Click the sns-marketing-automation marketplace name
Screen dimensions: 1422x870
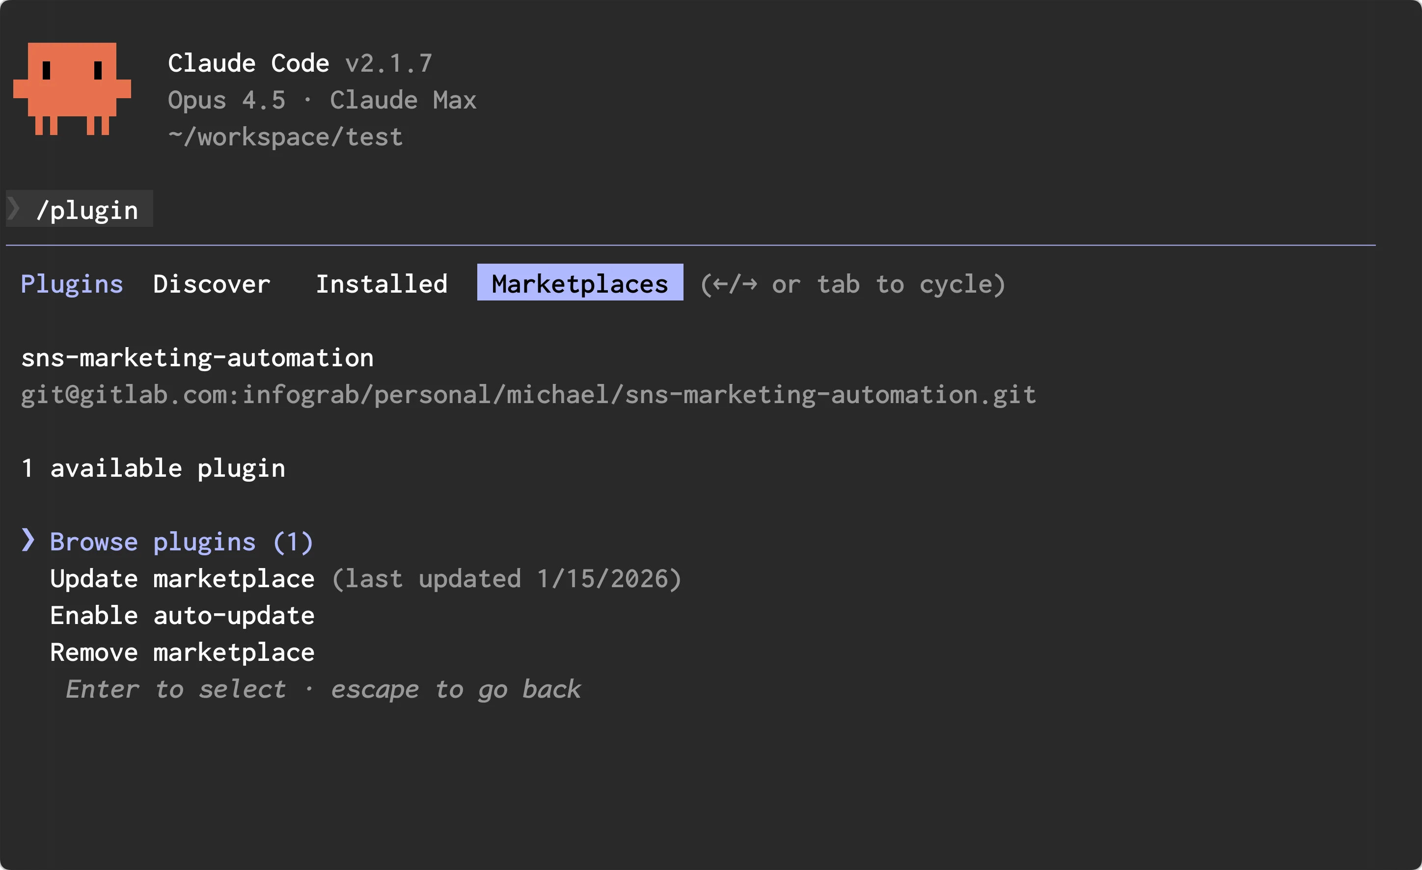[197, 358]
